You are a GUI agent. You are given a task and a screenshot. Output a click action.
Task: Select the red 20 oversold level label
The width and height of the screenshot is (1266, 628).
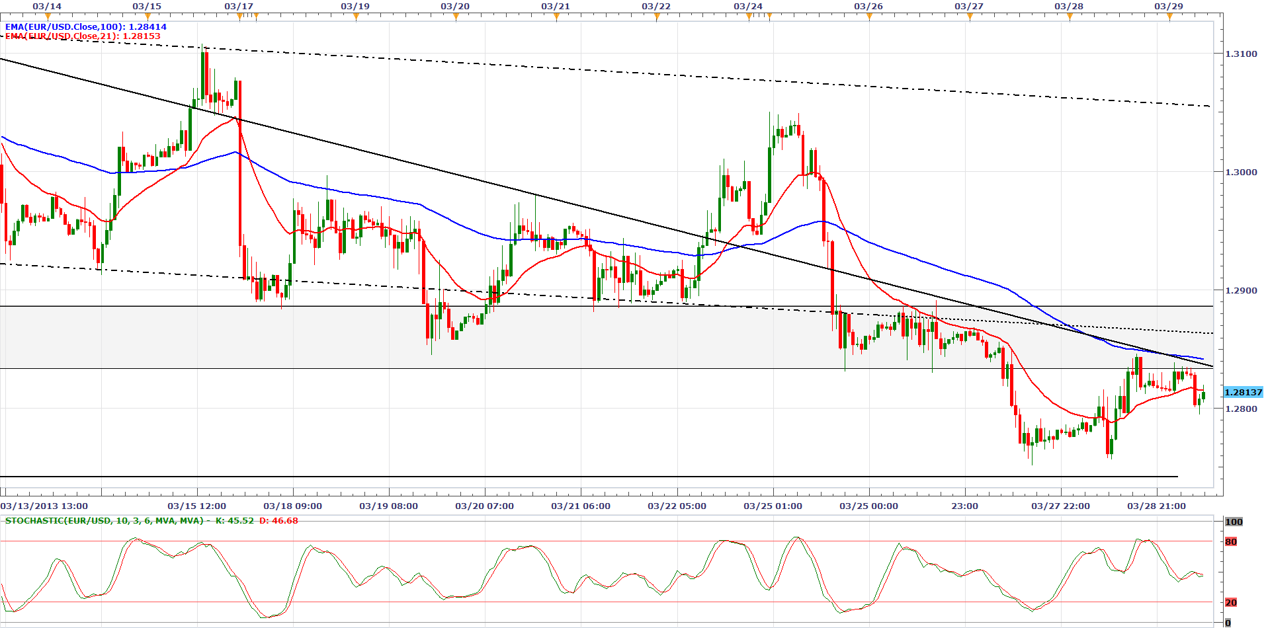pyautogui.click(x=1230, y=603)
